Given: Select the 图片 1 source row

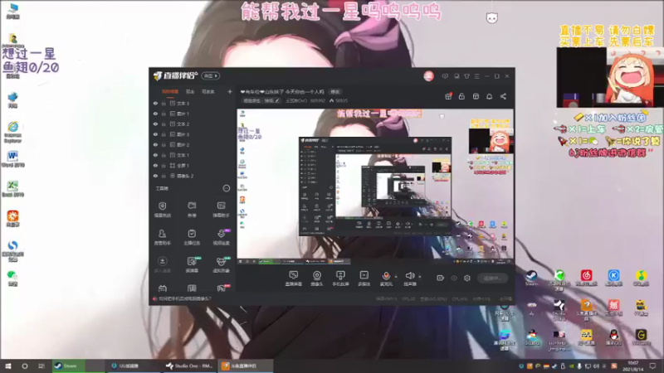Looking at the screenshot, I should 193,114.
